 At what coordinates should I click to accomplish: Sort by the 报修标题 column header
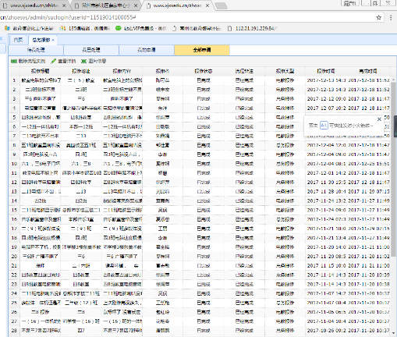pos(40,71)
